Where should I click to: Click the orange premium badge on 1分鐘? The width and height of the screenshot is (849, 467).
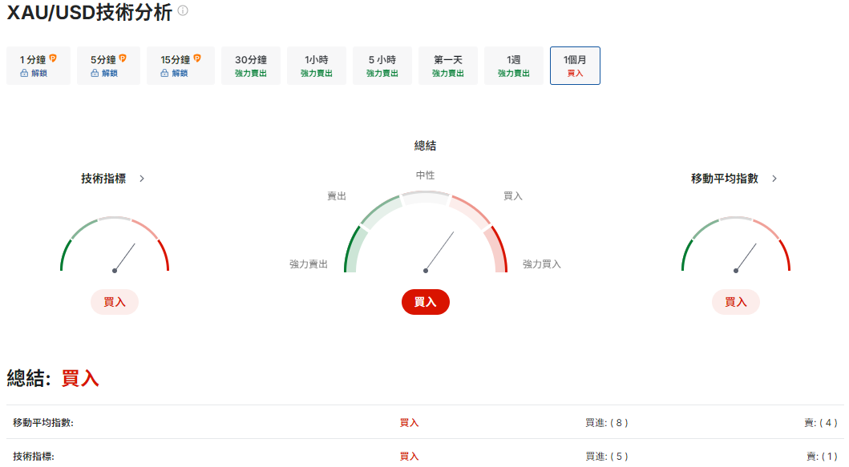coord(53,58)
